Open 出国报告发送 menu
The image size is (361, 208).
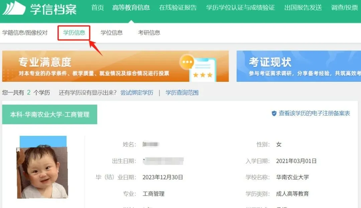click(303, 8)
